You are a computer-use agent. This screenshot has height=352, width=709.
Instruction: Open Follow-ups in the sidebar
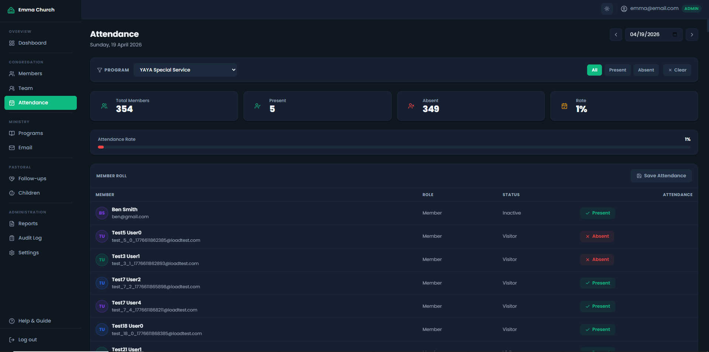tap(41, 179)
